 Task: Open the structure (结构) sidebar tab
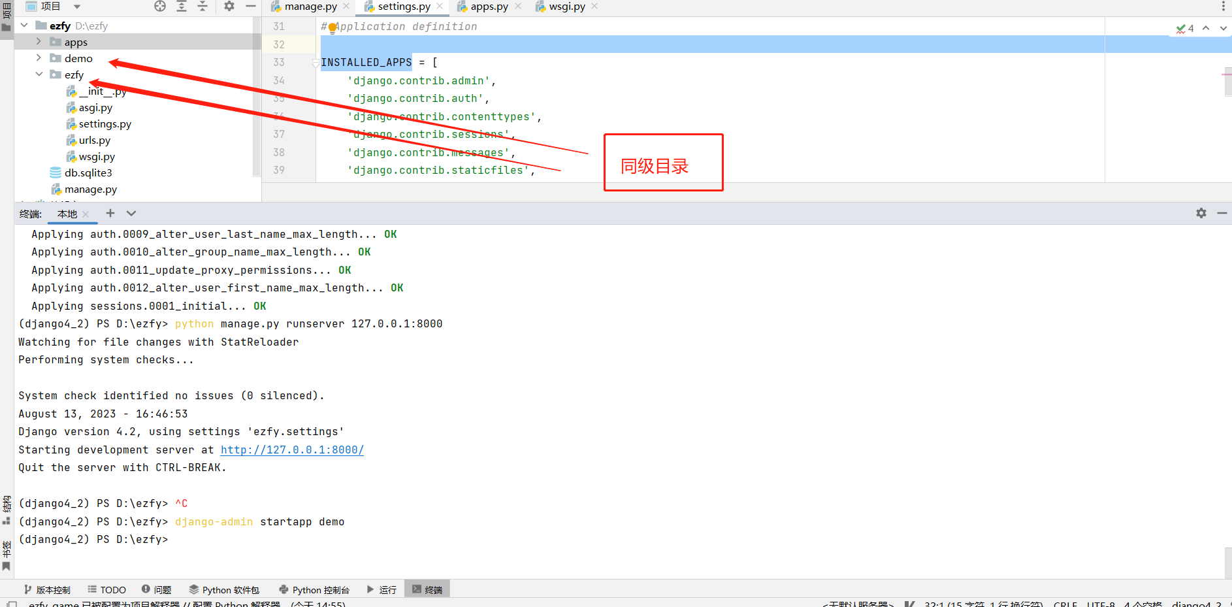(7, 510)
